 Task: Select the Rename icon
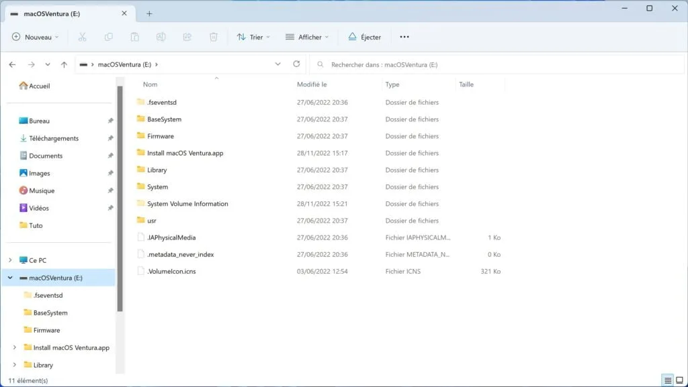point(161,37)
